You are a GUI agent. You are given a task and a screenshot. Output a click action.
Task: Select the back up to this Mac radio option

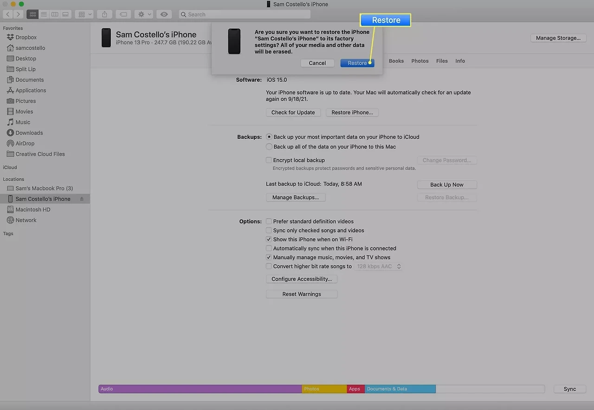269,147
